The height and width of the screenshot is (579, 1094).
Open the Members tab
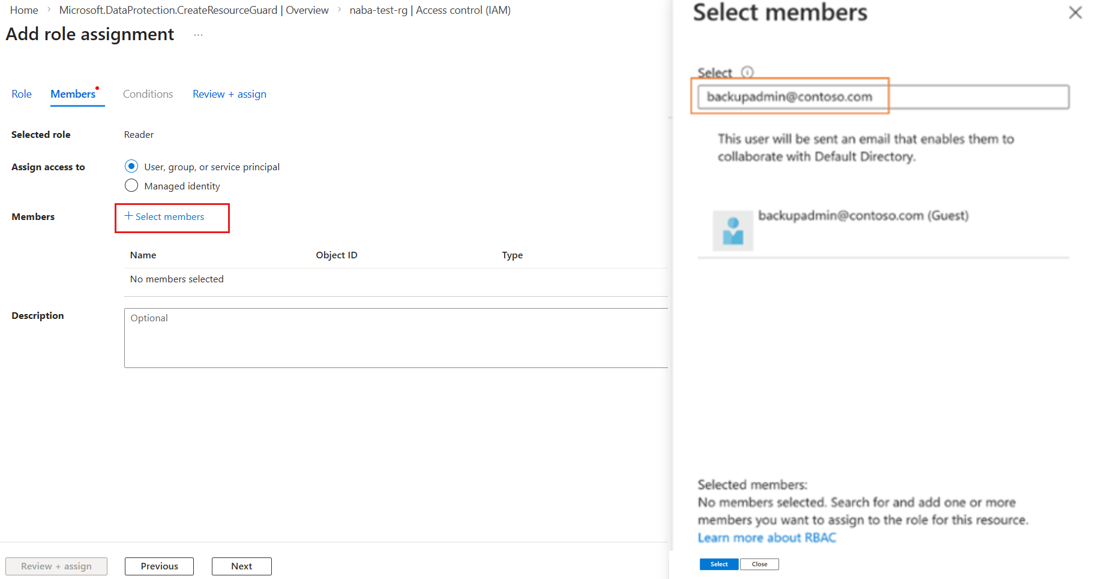(x=73, y=94)
